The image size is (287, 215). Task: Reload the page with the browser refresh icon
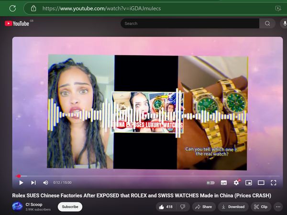[12, 8]
